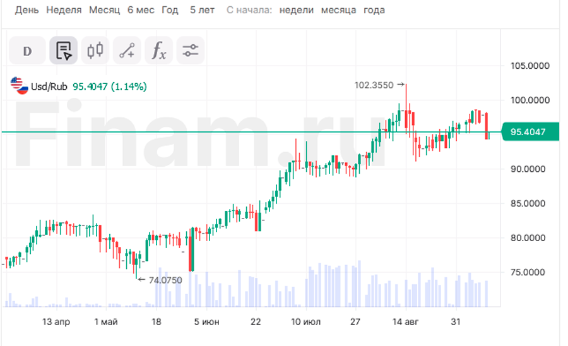Image resolution: width=568 pixels, height=346 pixels.
Task: Click the Usd/Rub symbol name
Action: pyautogui.click(x=49, y=86)
